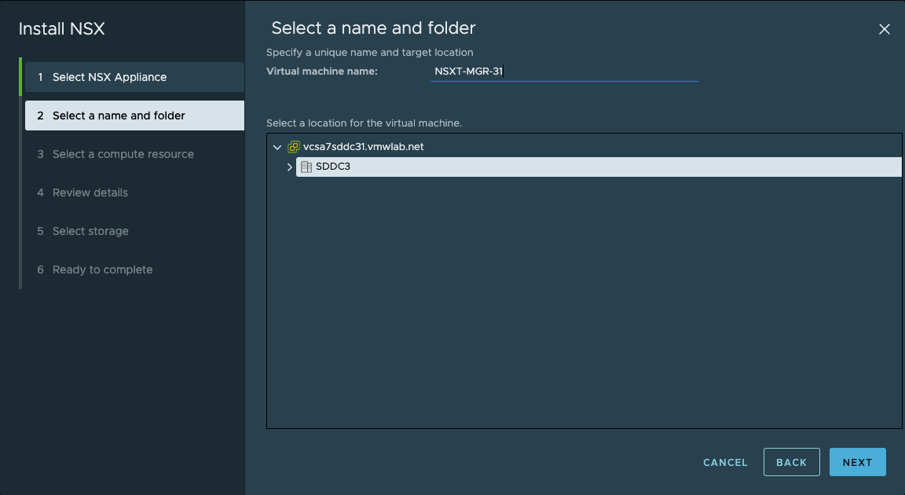Click the 'Select a name and folder' heading
The image size is (905, 495).
point(373,28)
